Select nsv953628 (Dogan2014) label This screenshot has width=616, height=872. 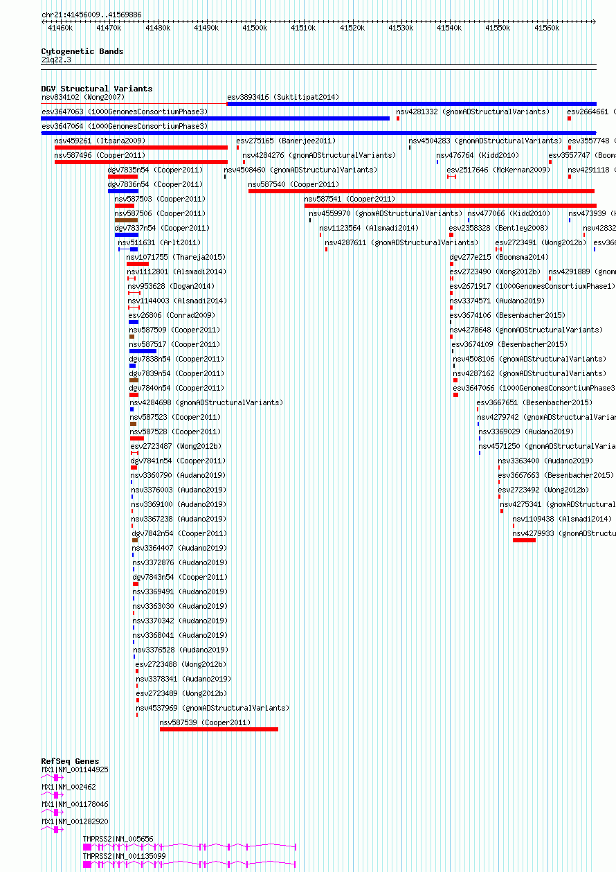pyautogui.click(x=171, y=286)
